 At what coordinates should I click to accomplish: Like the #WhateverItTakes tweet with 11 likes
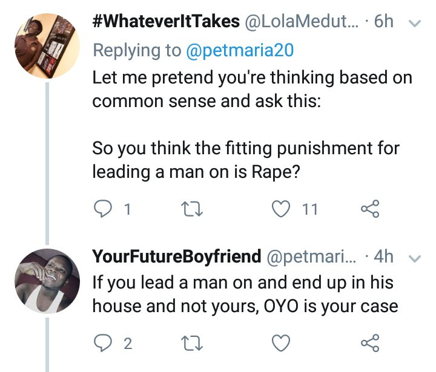point(281,209)
